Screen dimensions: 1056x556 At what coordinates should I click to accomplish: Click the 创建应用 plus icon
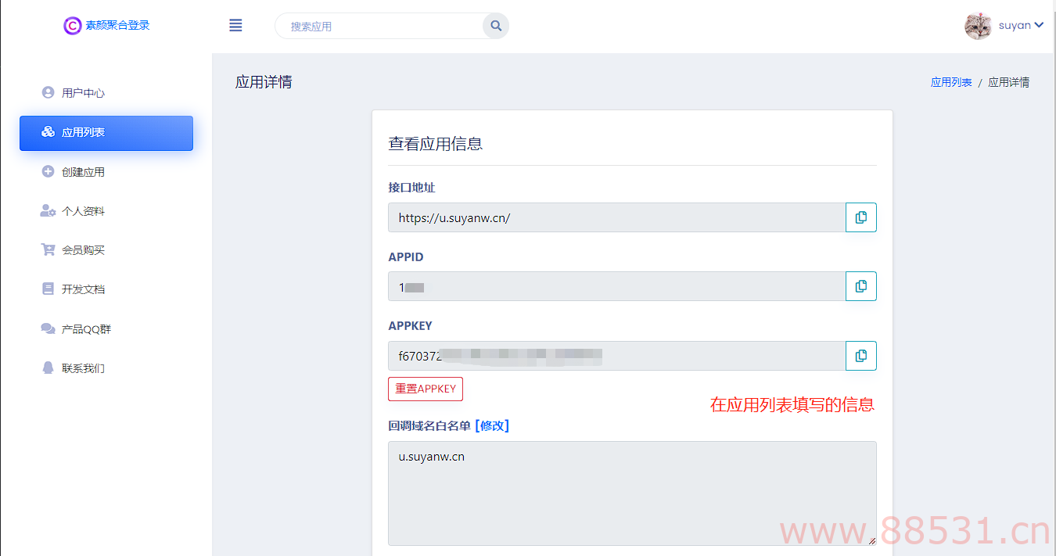tap(48, 171)
